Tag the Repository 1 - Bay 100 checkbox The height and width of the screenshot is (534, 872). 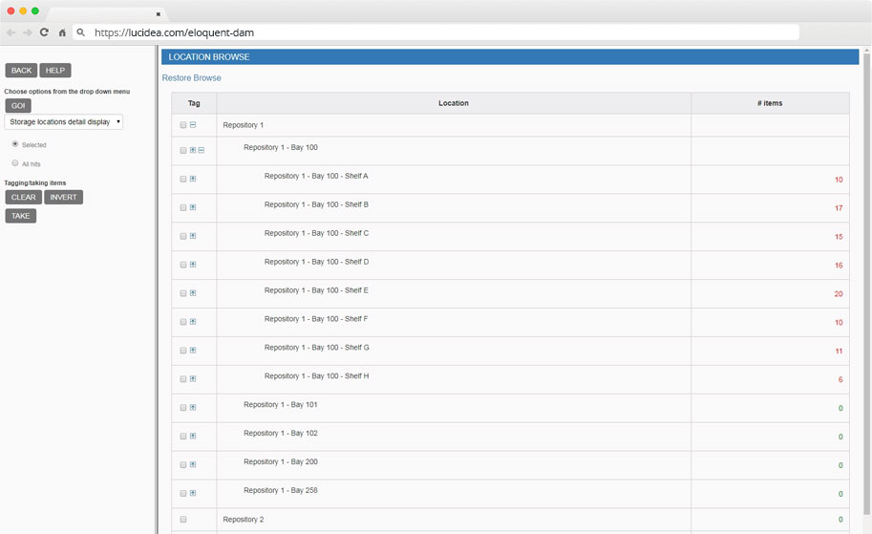(x=183, y=150)
